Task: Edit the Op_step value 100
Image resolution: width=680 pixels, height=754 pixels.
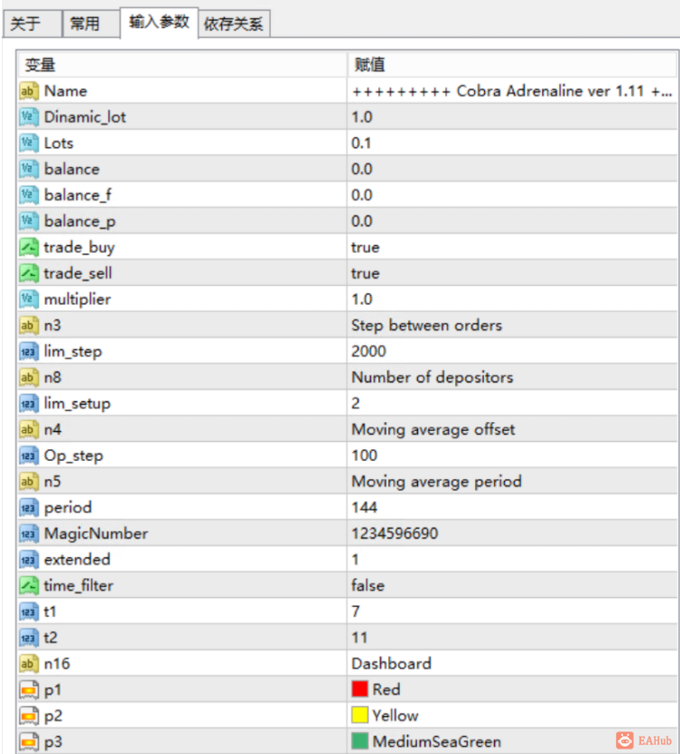Action: click(x=512, y=455)
